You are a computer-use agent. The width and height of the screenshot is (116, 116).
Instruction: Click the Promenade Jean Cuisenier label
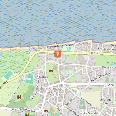[x=61, y=46]
